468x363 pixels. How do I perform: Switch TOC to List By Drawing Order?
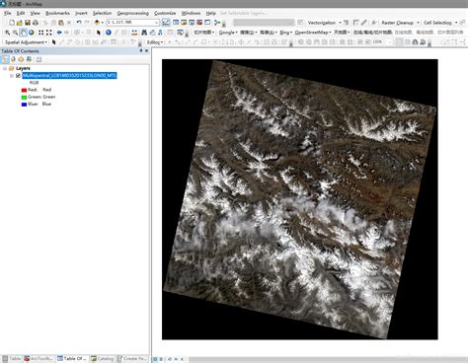point(5,59)
